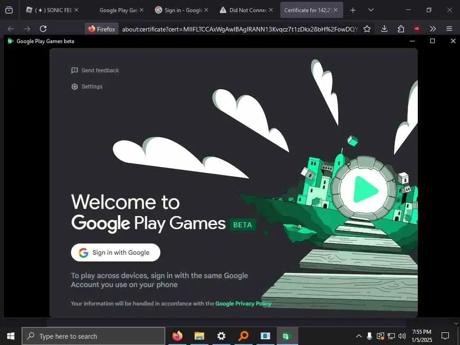Open Firefox View icon in tab bar
The height and width of the screenshot is (345, 460).
9,10
